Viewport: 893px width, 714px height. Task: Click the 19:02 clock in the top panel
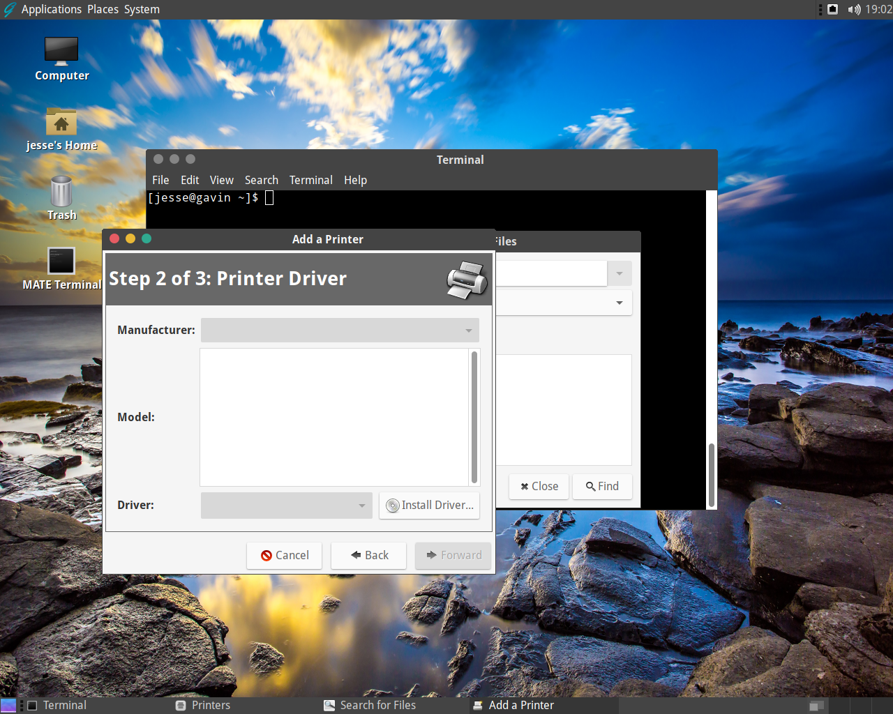pos(878,9)
